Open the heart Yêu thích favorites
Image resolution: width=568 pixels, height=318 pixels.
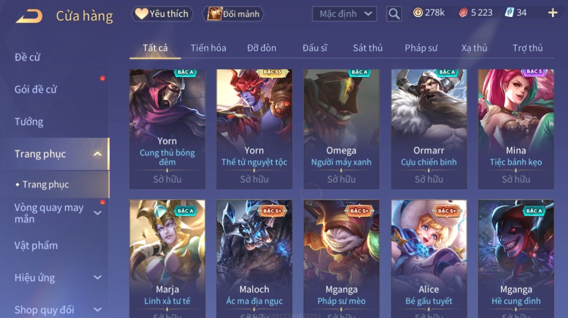click(x=162, y=14)
